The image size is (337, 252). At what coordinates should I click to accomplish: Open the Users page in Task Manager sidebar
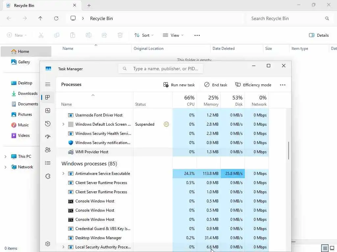pyautogui.click(x=48, y=150)
